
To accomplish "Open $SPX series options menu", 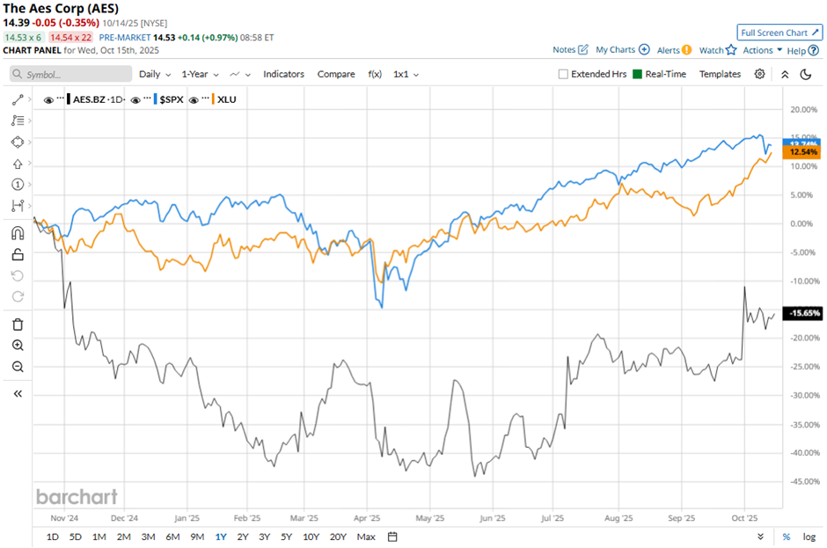I will click(x=147, y=99).
